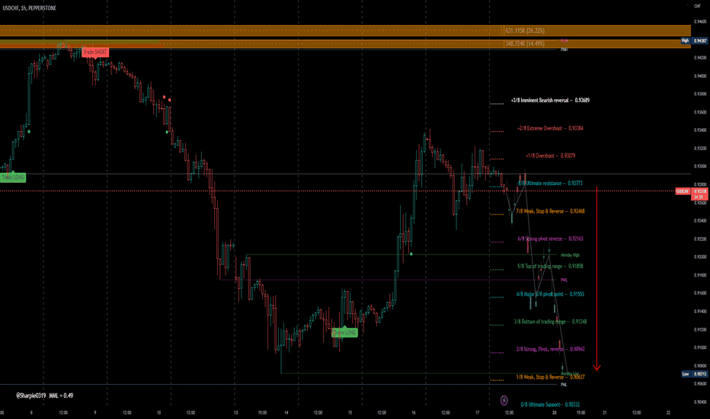Click the 1/8 Weak, Stop & Reverse 0.90637 label

pyautogui.click(x=550, y=377)
